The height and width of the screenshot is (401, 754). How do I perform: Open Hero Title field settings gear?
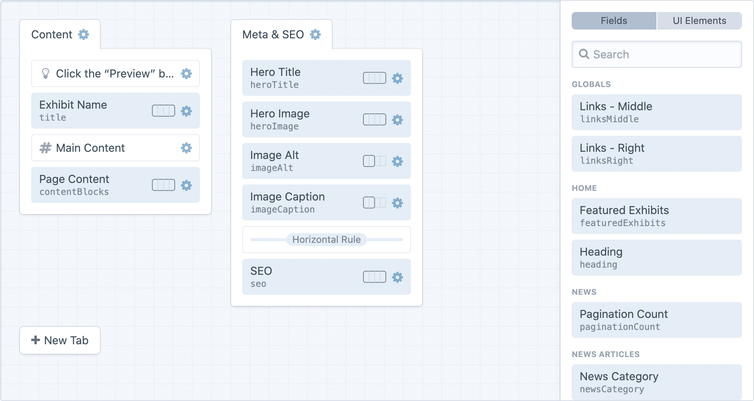click(x=397, y=78)
